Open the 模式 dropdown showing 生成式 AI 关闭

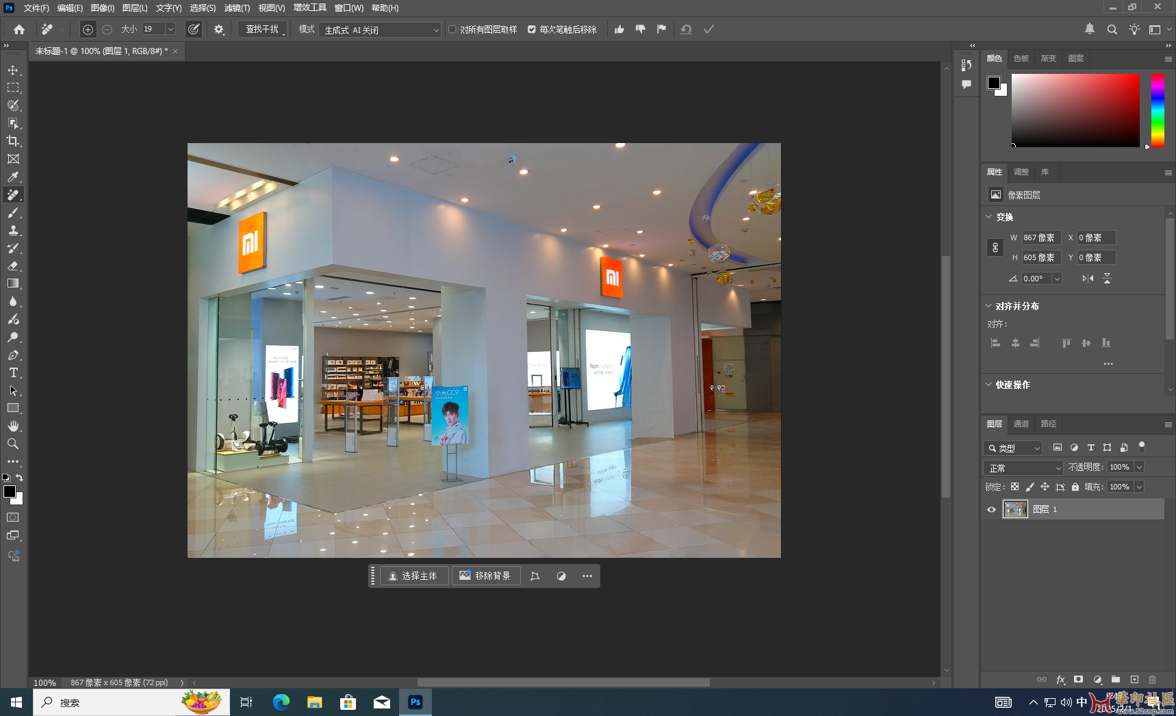click(x=381, y=29)
